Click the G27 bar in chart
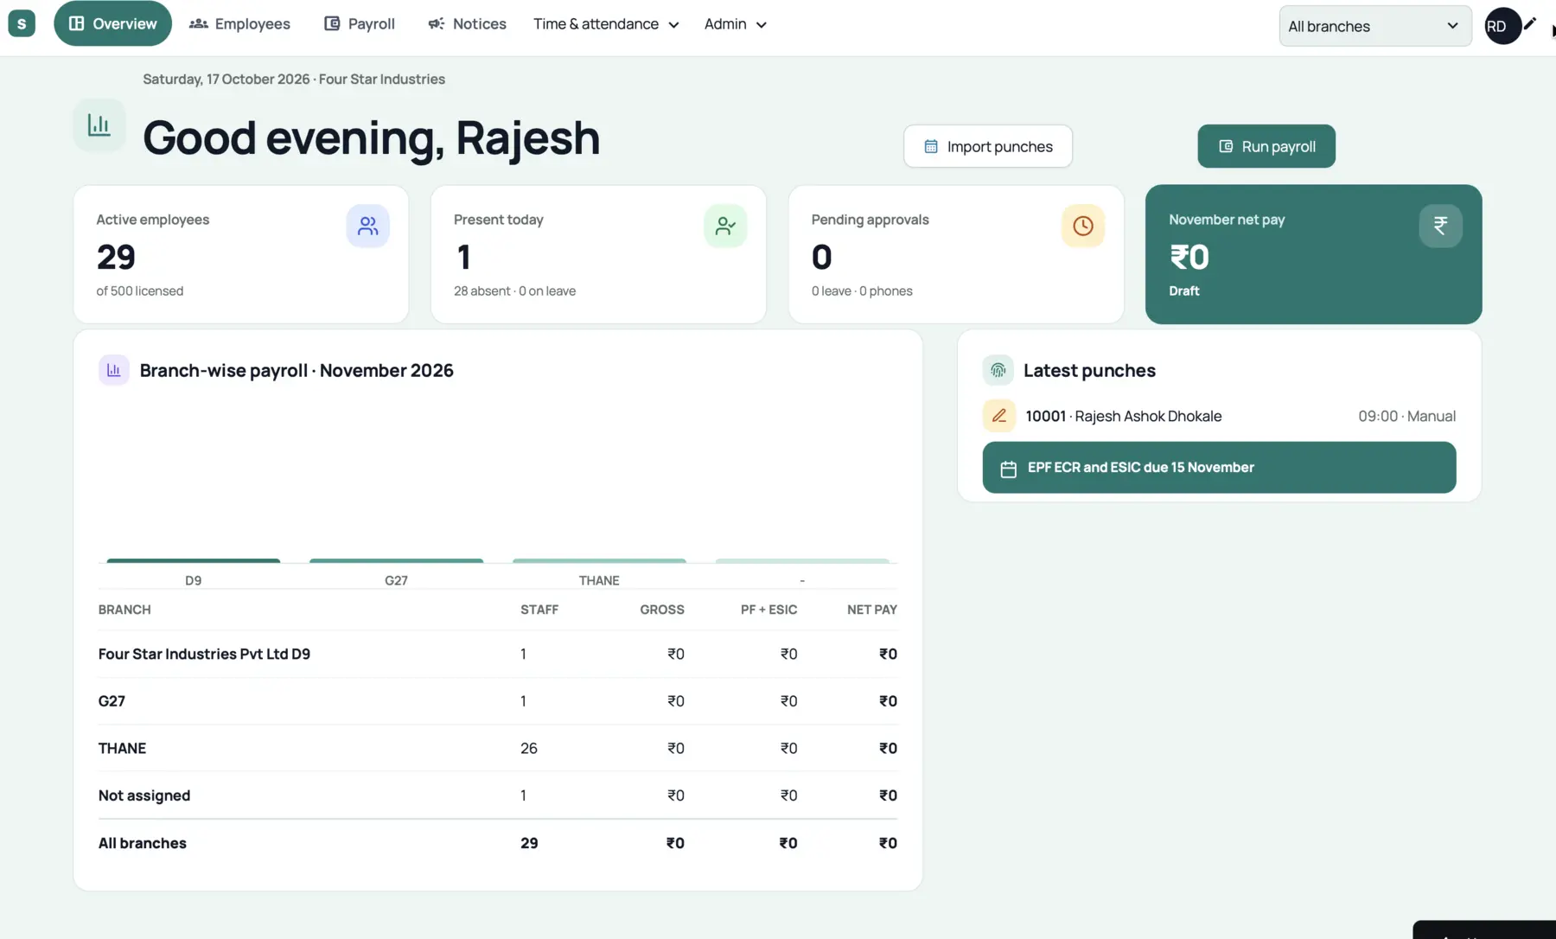This screenshot has height=939, width=1556. (x=396, y=561)
